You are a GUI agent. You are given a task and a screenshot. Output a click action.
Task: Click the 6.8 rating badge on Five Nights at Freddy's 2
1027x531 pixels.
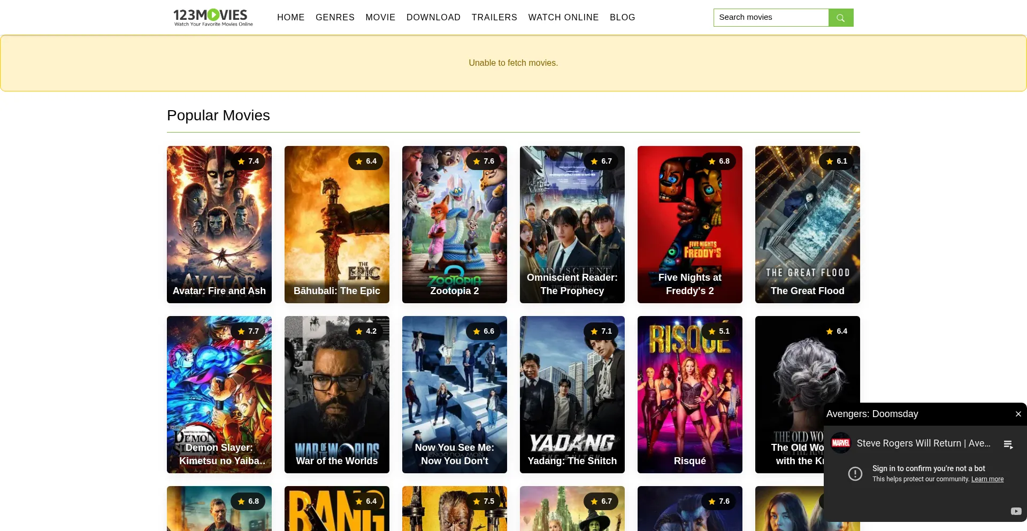click(719, 161)
